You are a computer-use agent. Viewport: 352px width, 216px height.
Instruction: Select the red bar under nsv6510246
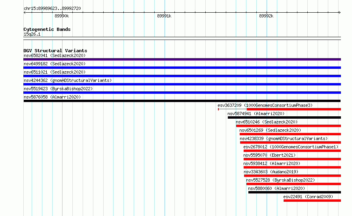pos(288,126)
